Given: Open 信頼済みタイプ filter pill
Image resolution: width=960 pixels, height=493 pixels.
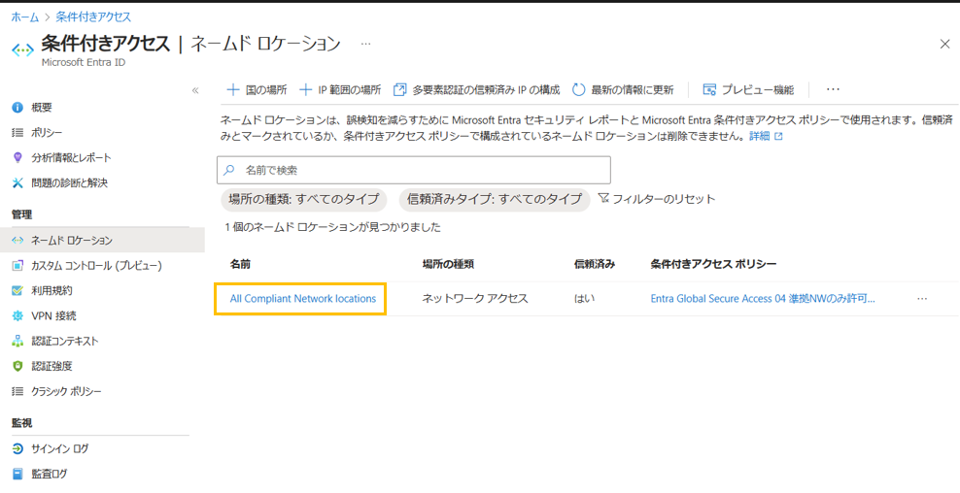Looking at the screenshot, I should tap(494, 199).
